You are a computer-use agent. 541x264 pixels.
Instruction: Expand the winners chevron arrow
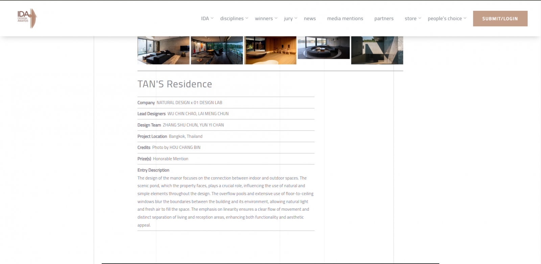pyautogui.click(x=276, y=18)
